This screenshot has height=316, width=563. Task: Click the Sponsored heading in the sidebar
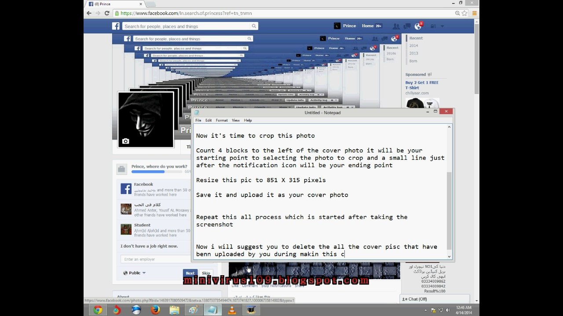coord(416,75)
